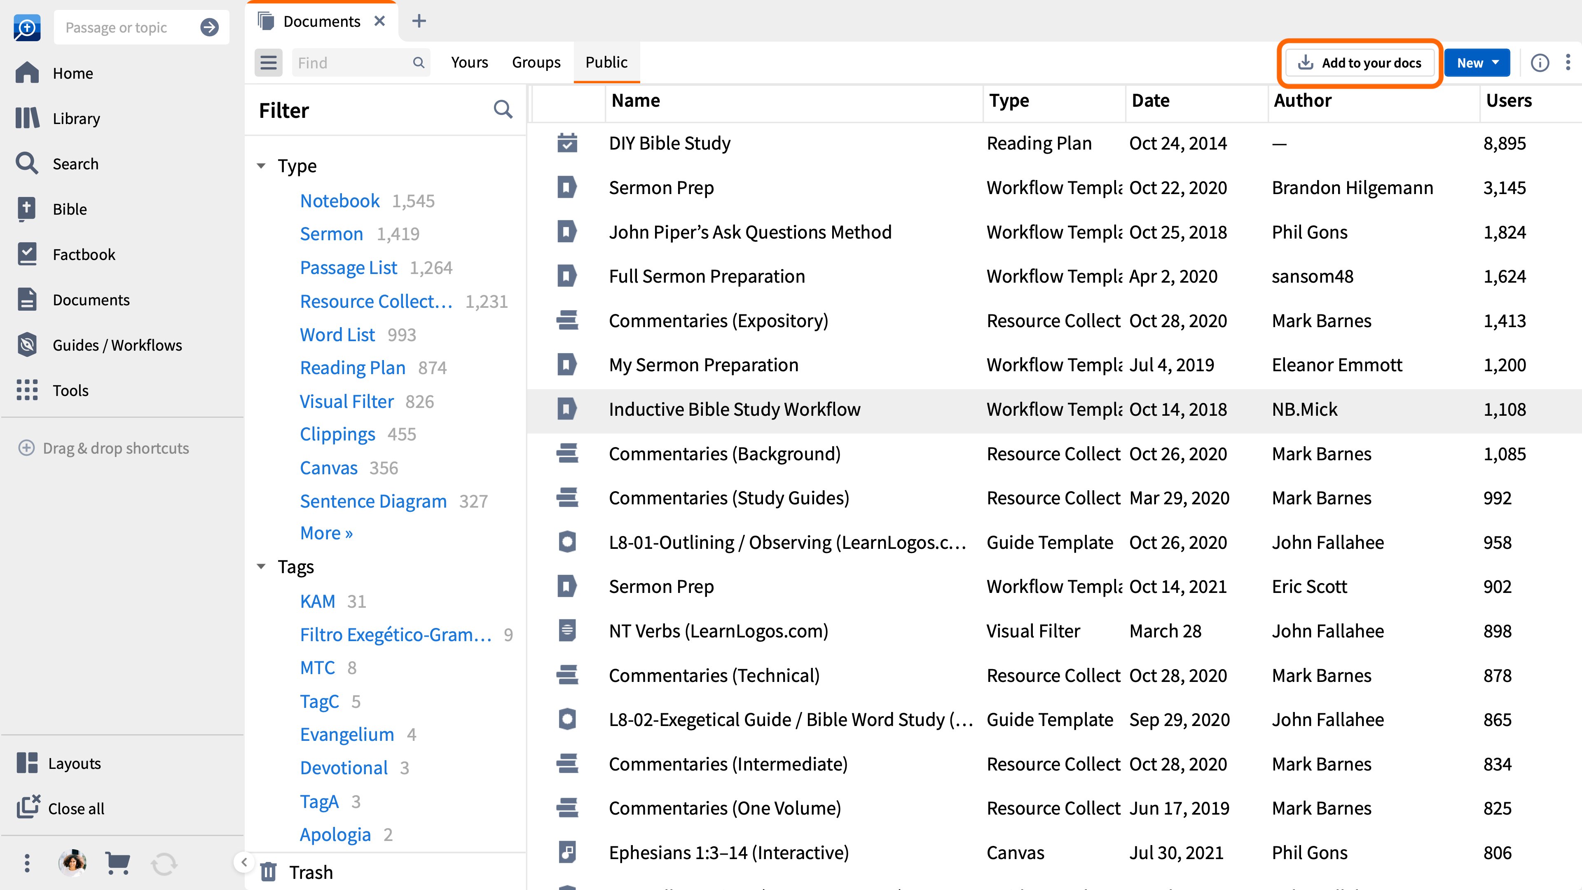Open the Documents panel kebab menu
The image size is (1582, 890).
[1568, 62]
